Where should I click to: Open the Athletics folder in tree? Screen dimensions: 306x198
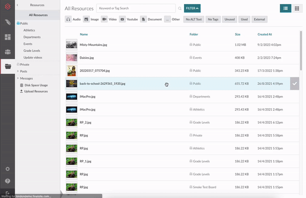[x=29, y=30]
